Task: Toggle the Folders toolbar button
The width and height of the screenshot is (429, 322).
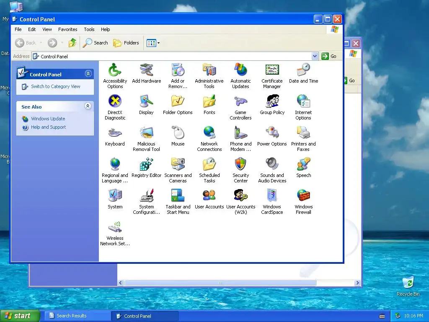Action: point(126,43)
